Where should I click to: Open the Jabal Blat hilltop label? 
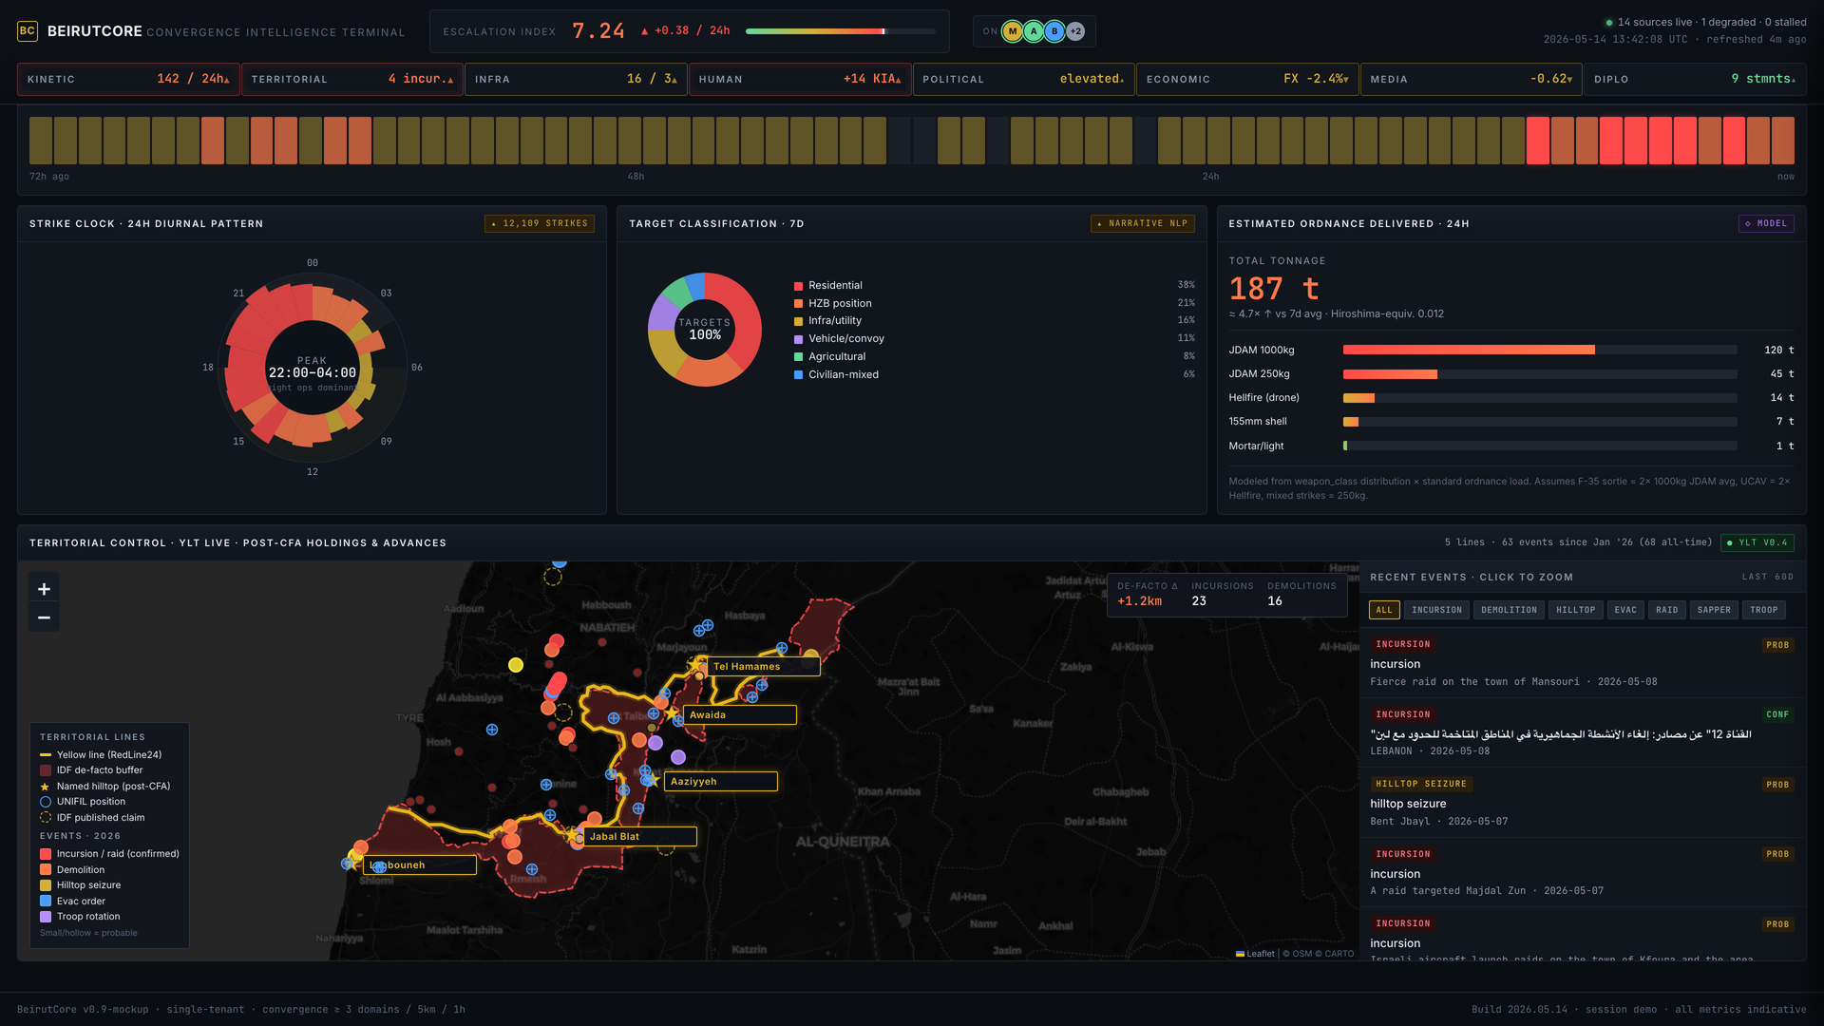[x=639, y=837]
